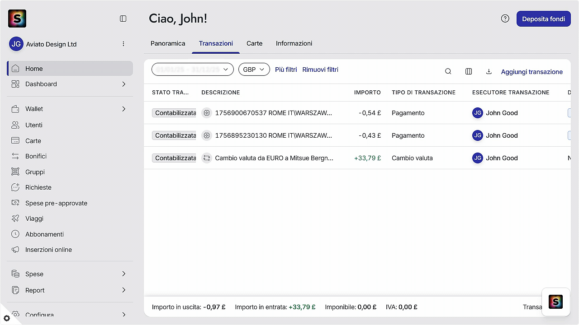This screenshot has width=579, height=325.
Task: Open the help question mark icon
Action: 505,19
